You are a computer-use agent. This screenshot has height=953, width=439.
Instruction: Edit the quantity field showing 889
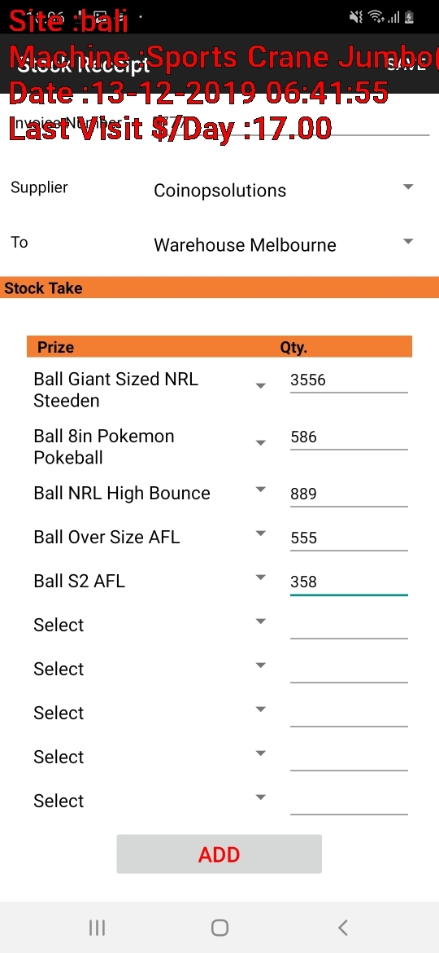click(x=349, y=494)
